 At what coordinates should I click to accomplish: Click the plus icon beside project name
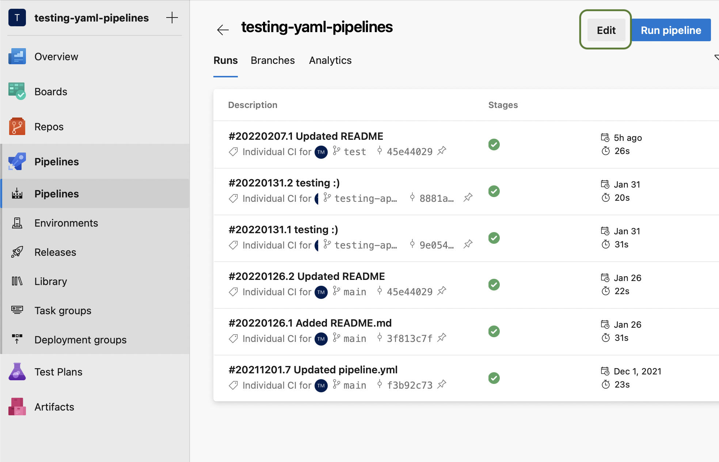pyautogui.click(x=172, y=18)
